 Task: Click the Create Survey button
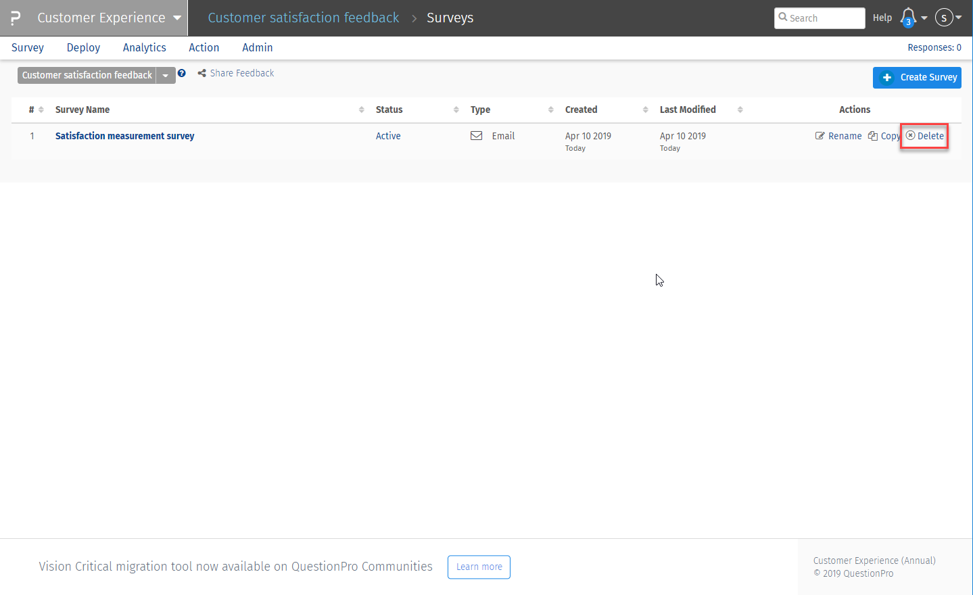(917, 77)
